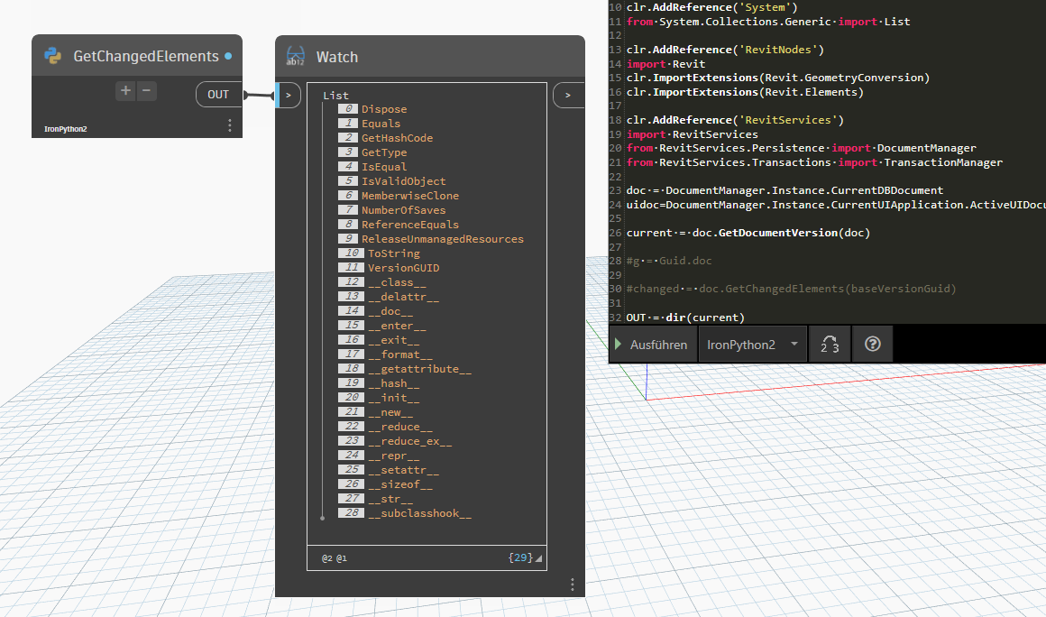Click the Watch node glasses icon
Viewport: 1046px width, 617px height.
click(295, 57)
